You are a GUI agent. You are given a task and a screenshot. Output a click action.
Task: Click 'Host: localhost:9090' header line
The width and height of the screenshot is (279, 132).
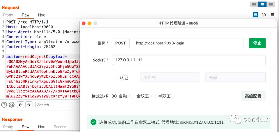(x=29, y=27)
